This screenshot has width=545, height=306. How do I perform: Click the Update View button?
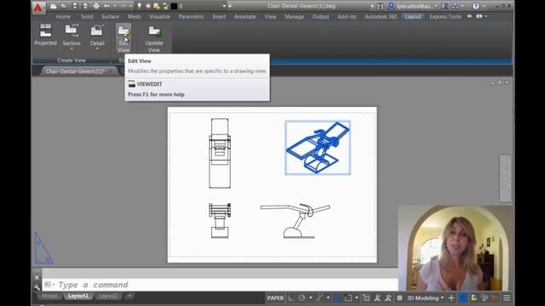[x=154, y=39]
